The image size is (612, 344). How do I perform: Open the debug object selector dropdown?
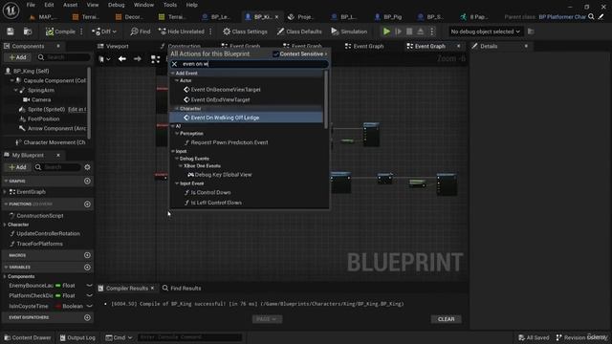(x=485, y=32)
